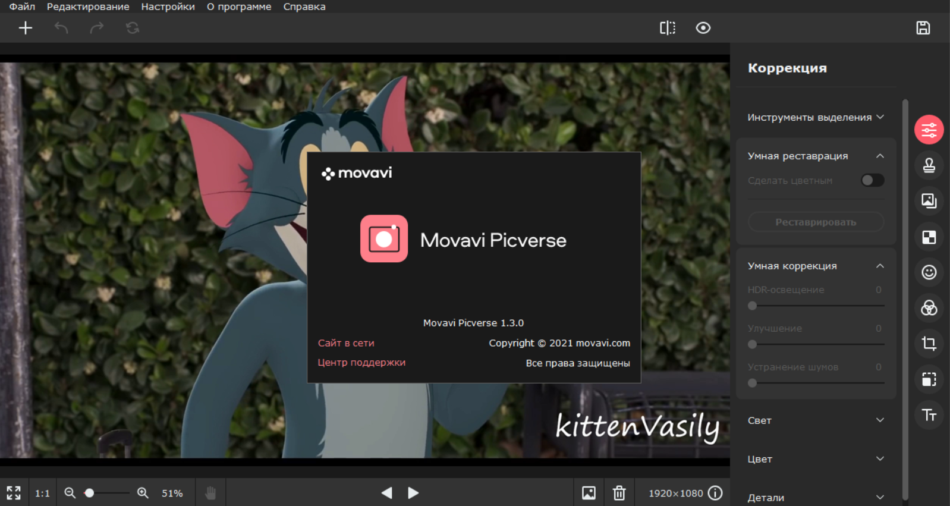Go to the next image
This screenshot has width=950, height=506.
tap(413, 493)
